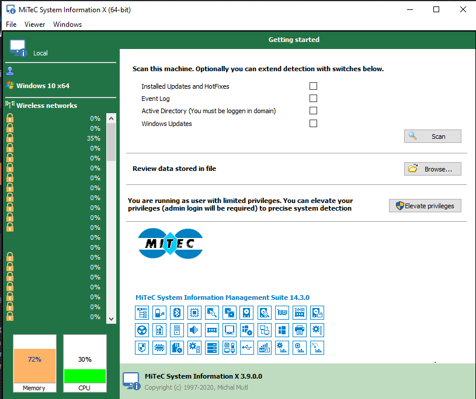476x399 pixels.
Task: Click the battery with power plug icon
Action: click(x=159, y=313)
